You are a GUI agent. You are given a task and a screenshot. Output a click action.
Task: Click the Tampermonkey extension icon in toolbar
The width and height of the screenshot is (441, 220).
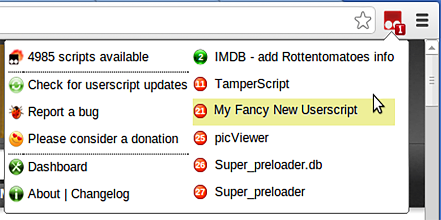click(394, 22)
